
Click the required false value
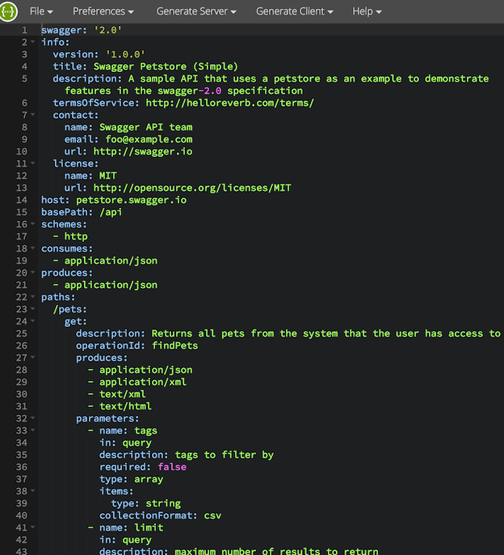pyautogui.click(x=172, y=467)
